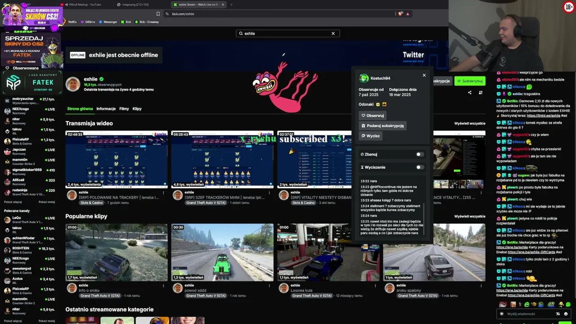Toggle the Zbanuj switch
The image size is (576, 324).
pyautogui.click(x=419, y=154)
